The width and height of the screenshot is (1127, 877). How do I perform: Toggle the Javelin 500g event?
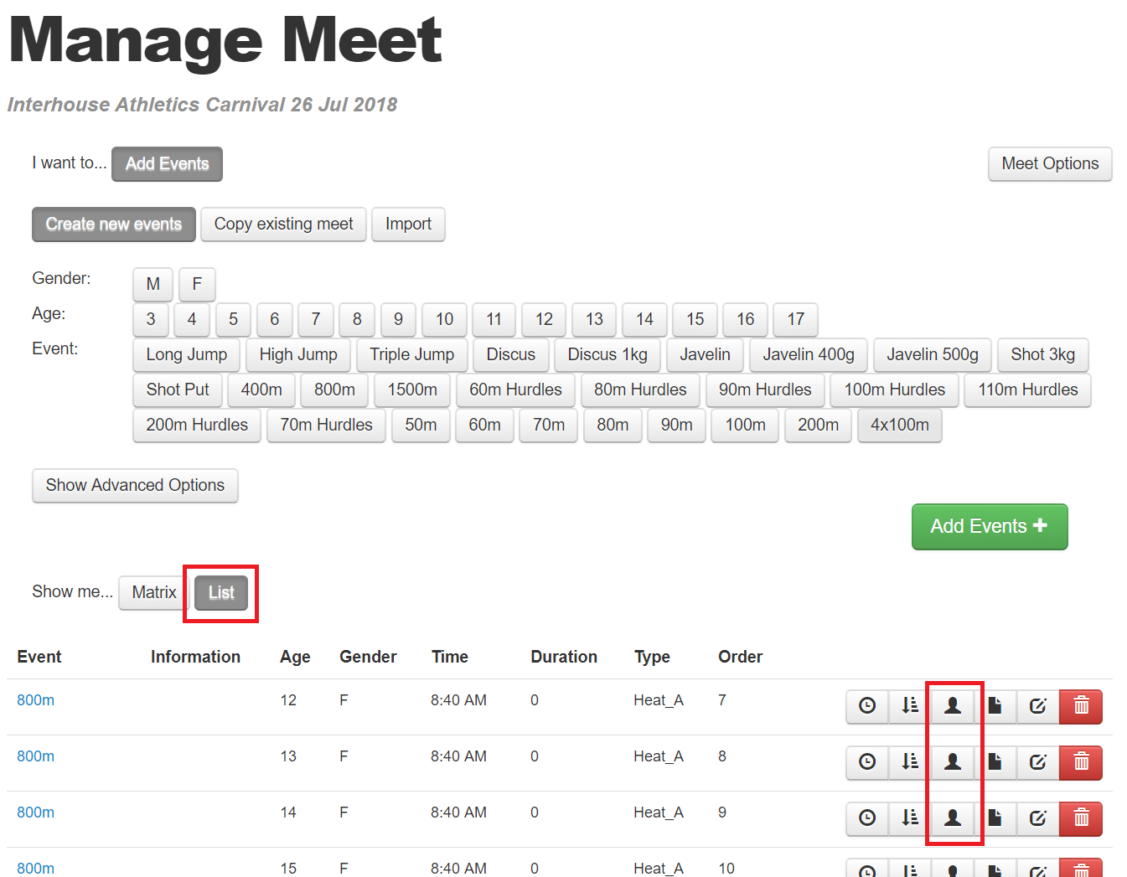point(933,354)
